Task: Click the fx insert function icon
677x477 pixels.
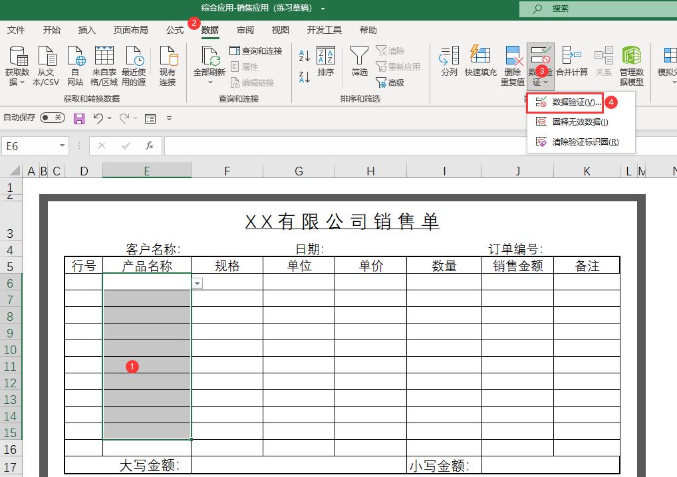Action: tap(150, 145)
